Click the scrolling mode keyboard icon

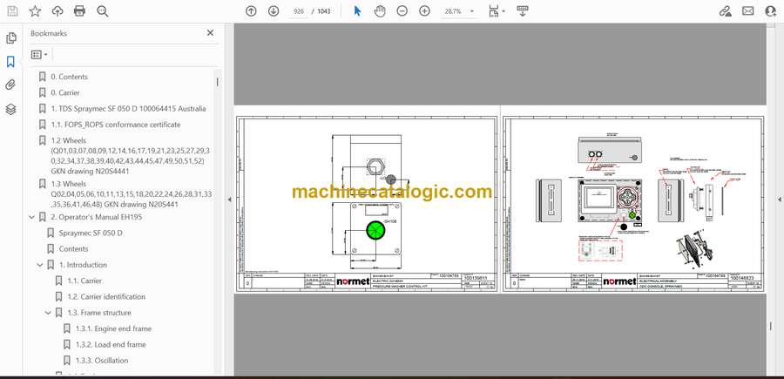(523, 11)
